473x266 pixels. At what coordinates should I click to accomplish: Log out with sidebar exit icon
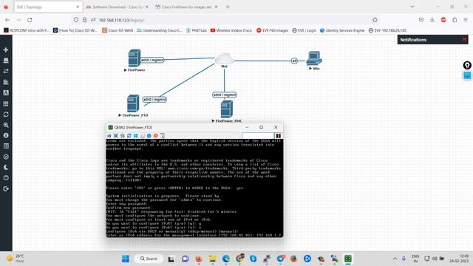point(6,189)
